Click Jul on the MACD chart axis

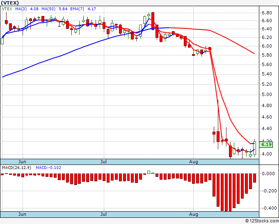click(103, 214)
